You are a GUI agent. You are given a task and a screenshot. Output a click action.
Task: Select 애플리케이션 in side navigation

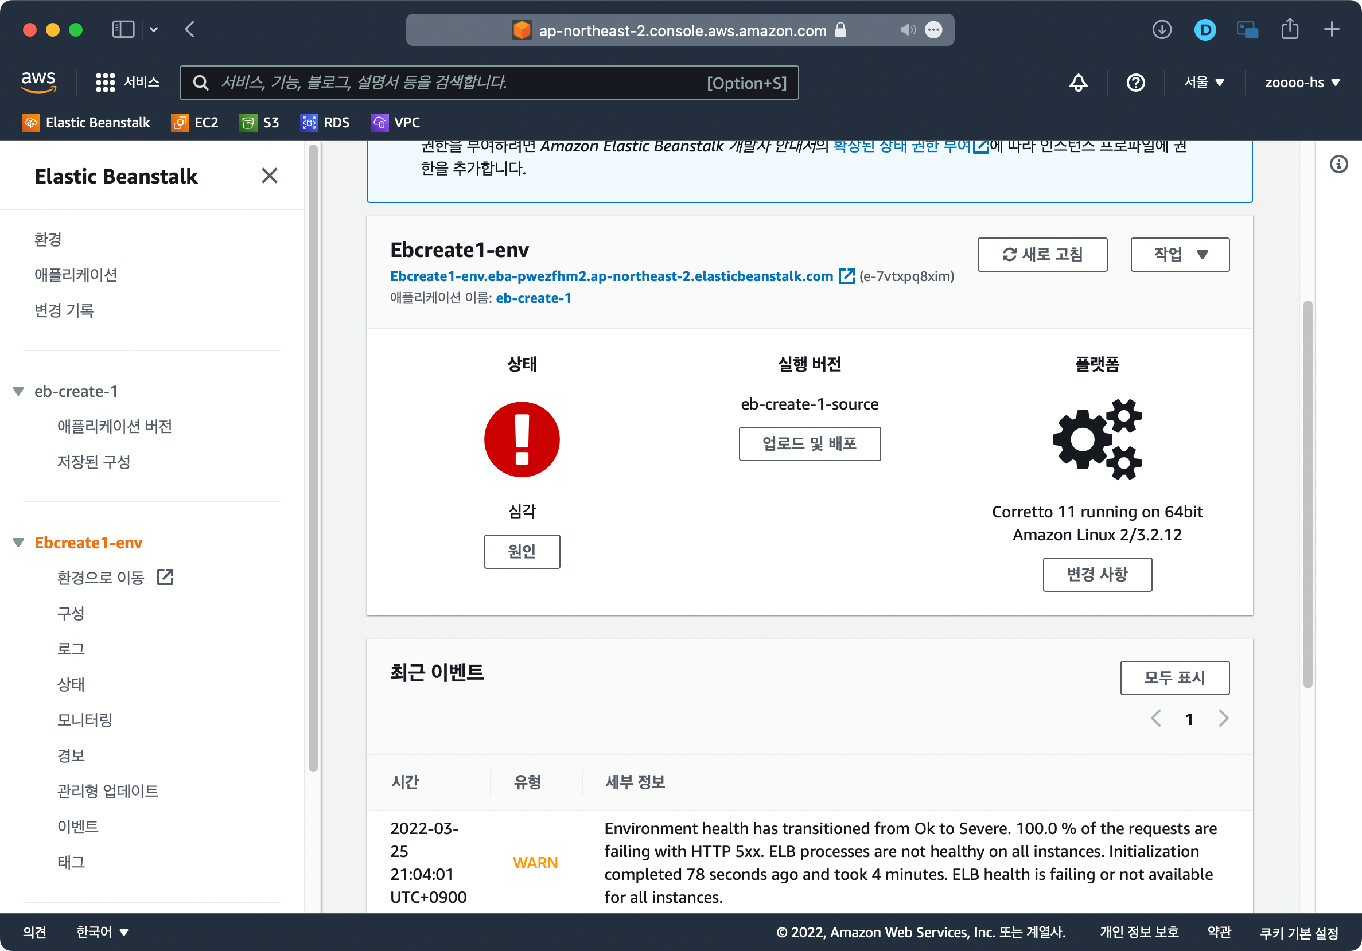tap(75, 275)
